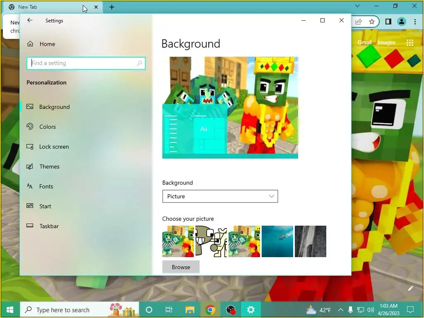Open Chrome profile avatar
Image resolution: width=424 pixels, height=318 pixels.
click(402, 22)
